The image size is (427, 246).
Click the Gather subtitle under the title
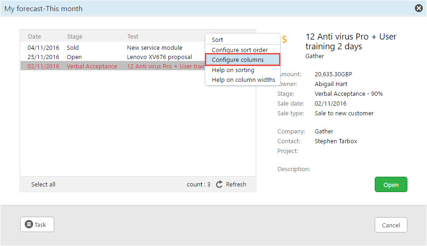315,56
